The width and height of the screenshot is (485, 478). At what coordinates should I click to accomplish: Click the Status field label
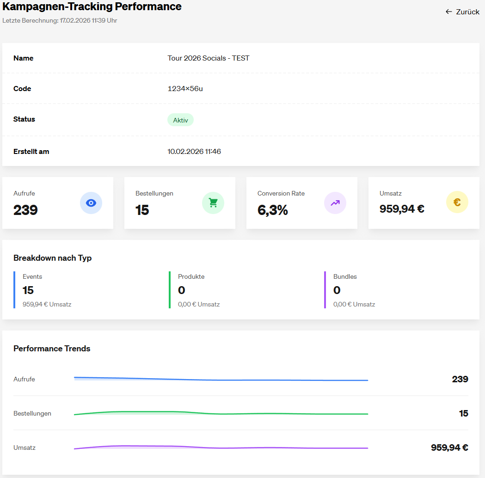(x=24, y=119)
